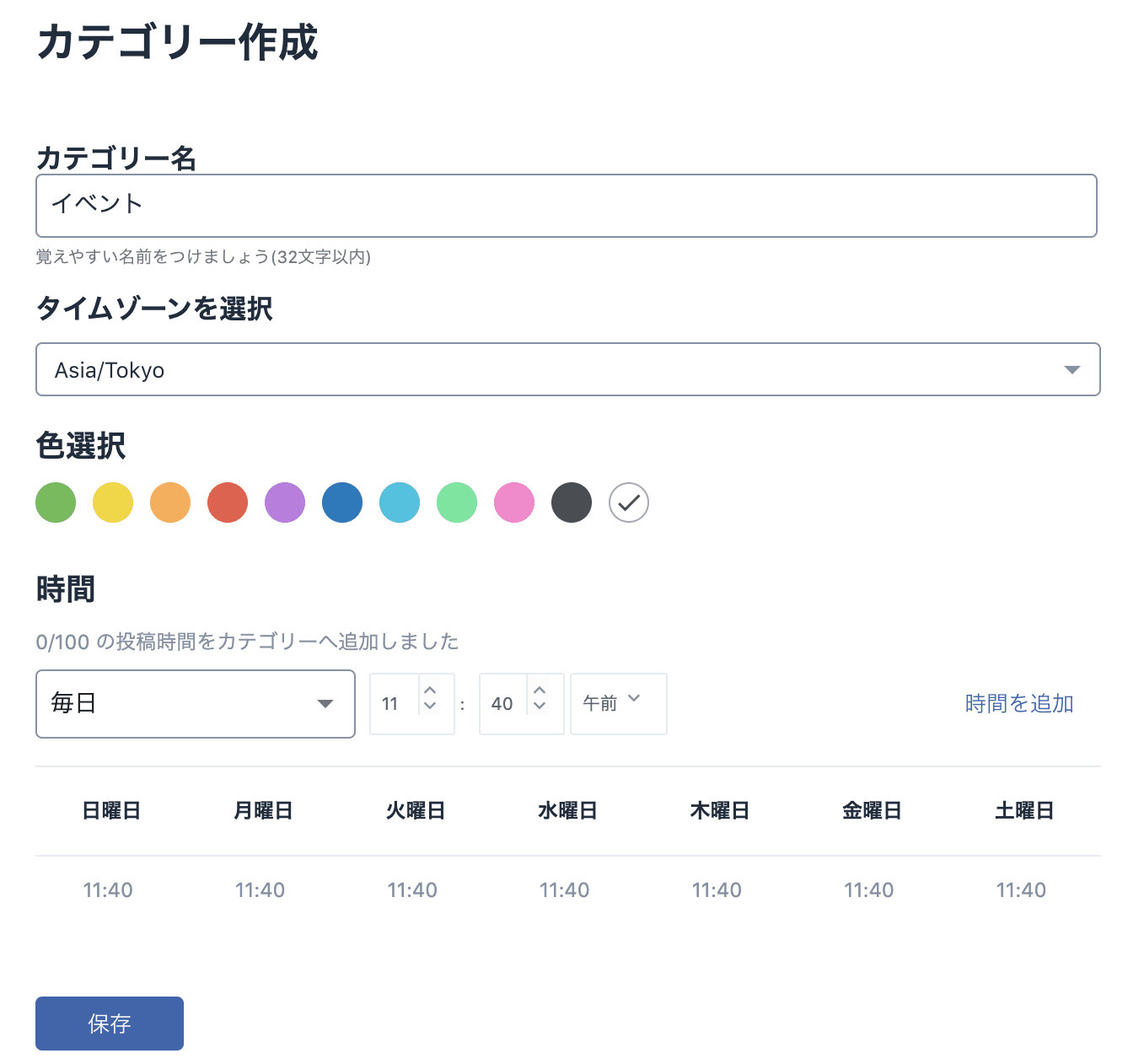The image size is (1128, 1064).
Task: Increase the minute value with up arrow
Action: click(x=540, y=691)
